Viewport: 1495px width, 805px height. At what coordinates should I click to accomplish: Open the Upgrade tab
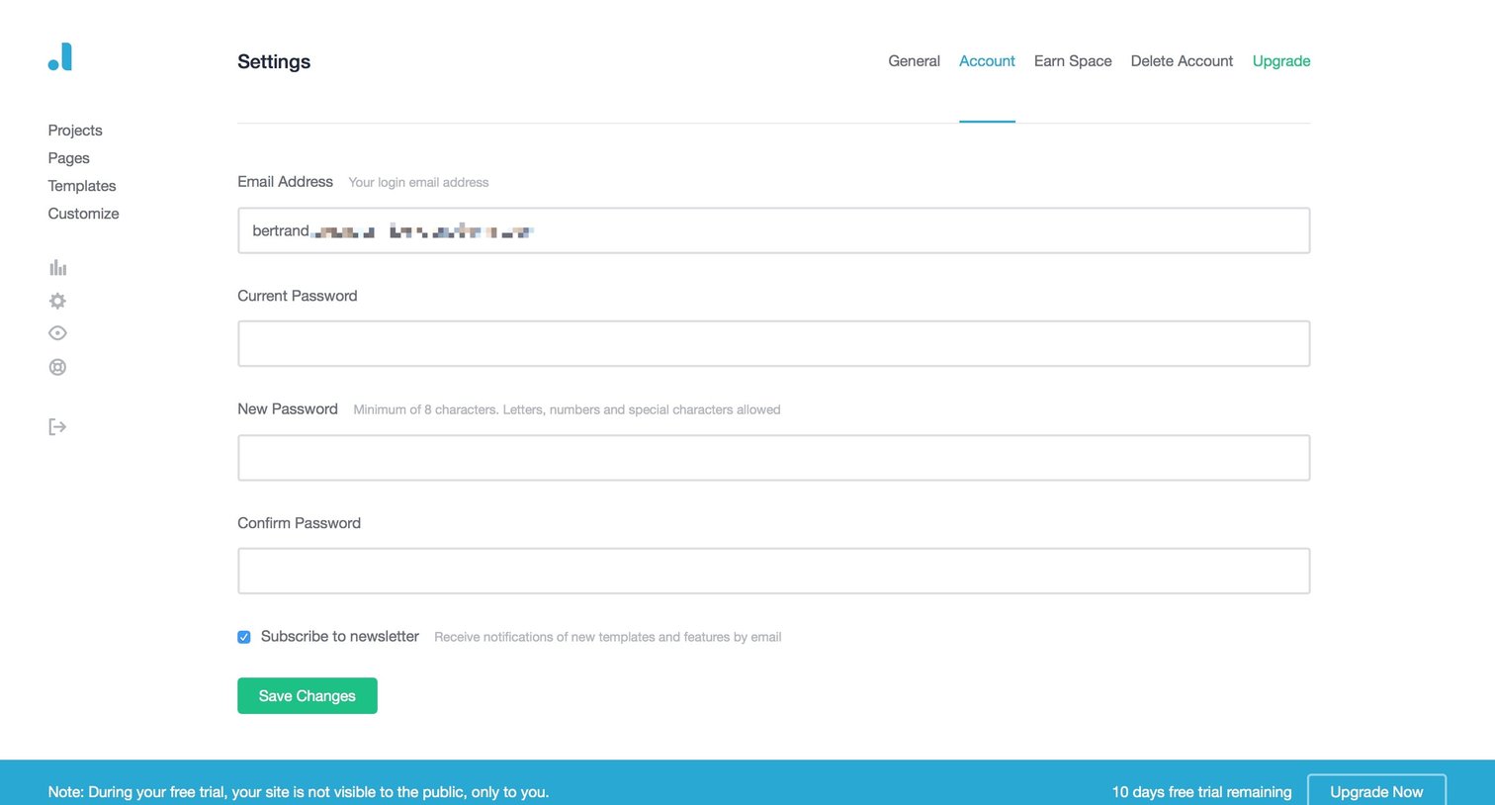click(1281, 61)
